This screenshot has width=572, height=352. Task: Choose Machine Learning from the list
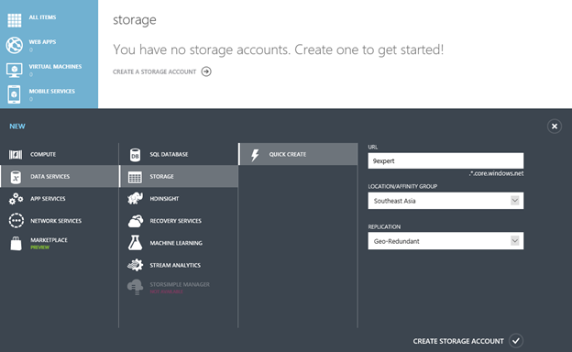(x=179, y=243)
